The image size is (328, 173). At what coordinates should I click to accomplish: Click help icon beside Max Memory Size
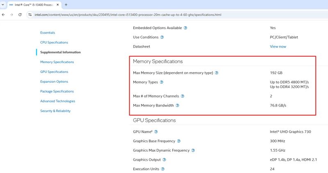click(216, 73)
